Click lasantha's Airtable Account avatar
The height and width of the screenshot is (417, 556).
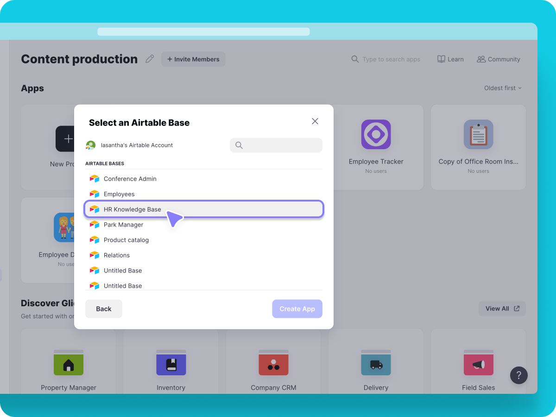pos(91,145)
